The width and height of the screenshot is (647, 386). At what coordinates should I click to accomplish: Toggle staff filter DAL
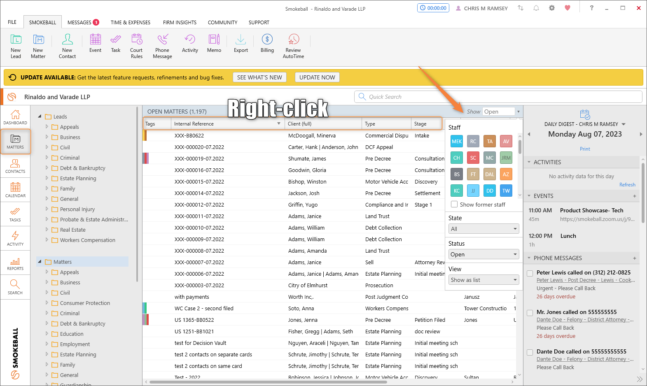click(x=490, y=174)
